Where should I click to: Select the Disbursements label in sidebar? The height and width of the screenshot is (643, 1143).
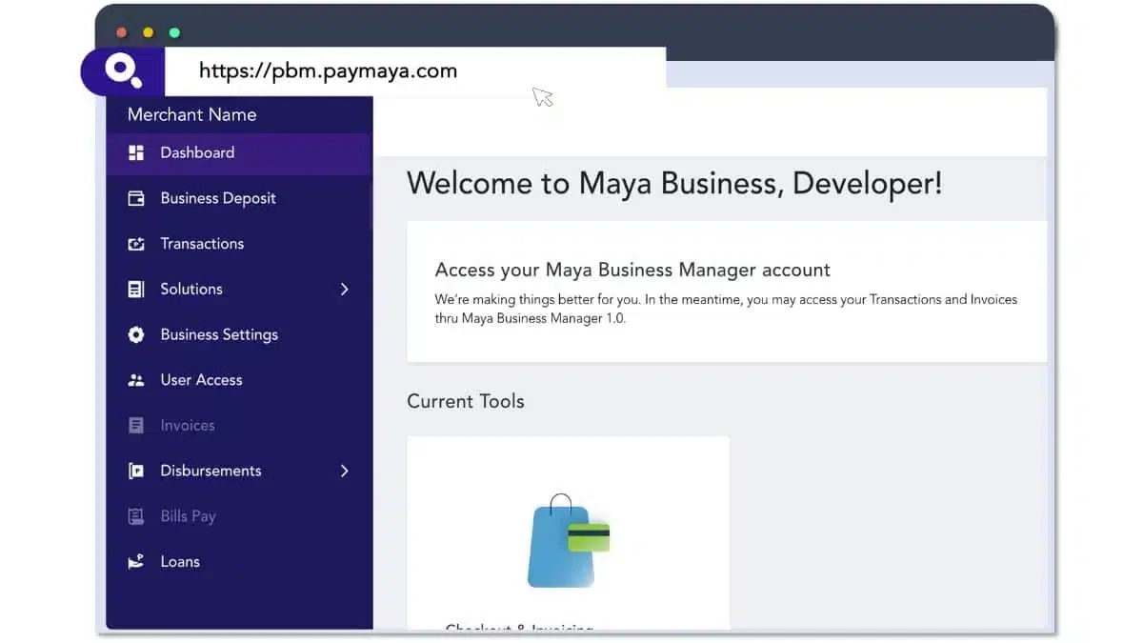211,471
